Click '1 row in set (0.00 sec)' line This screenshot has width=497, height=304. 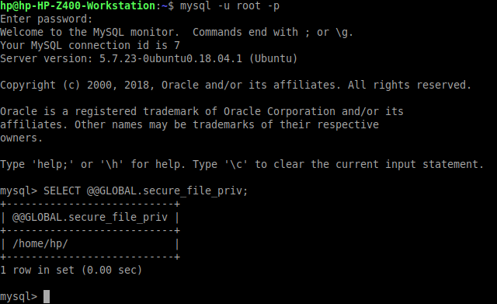(71, 270)
